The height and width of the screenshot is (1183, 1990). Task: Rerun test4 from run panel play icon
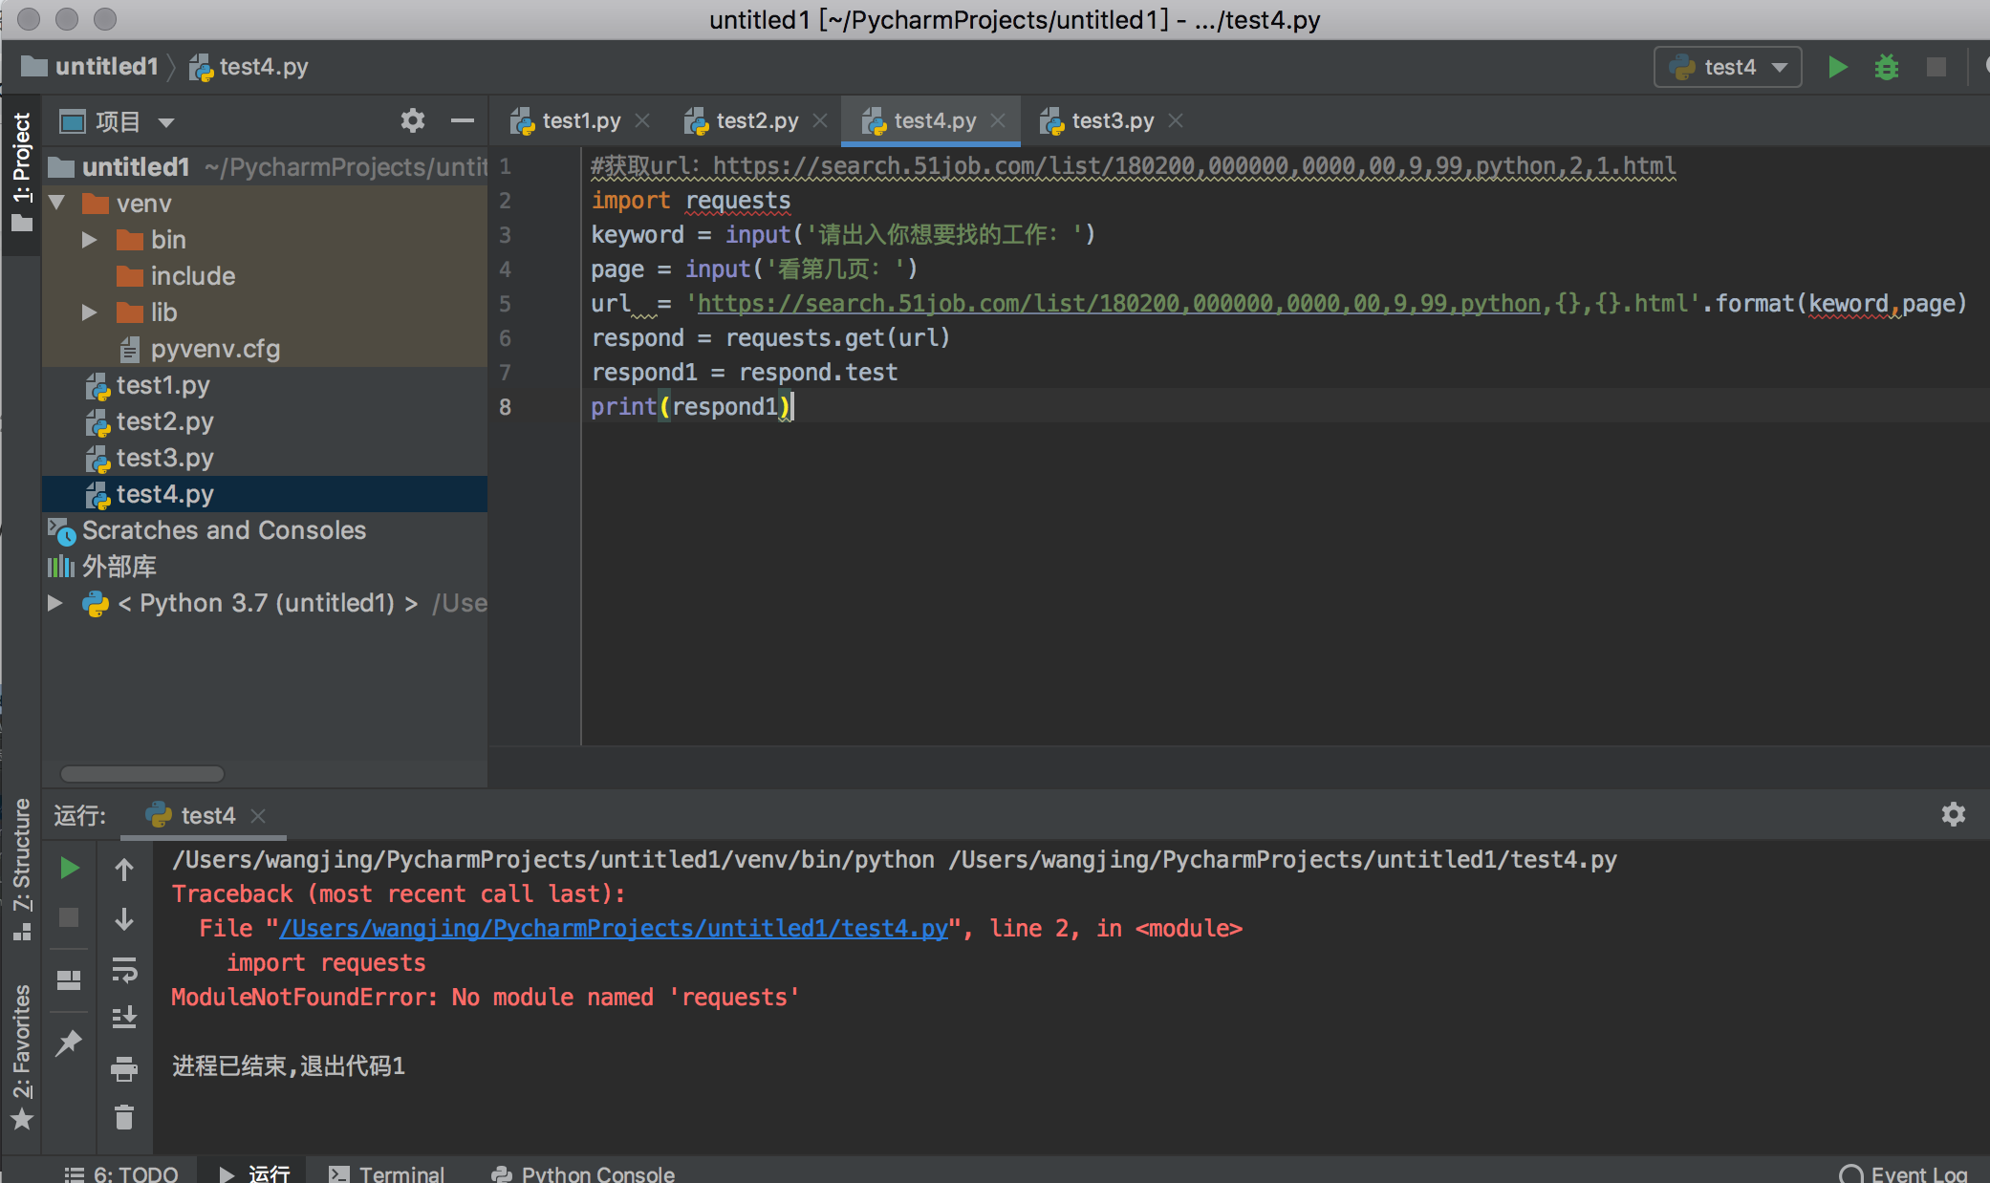point(69,868)
